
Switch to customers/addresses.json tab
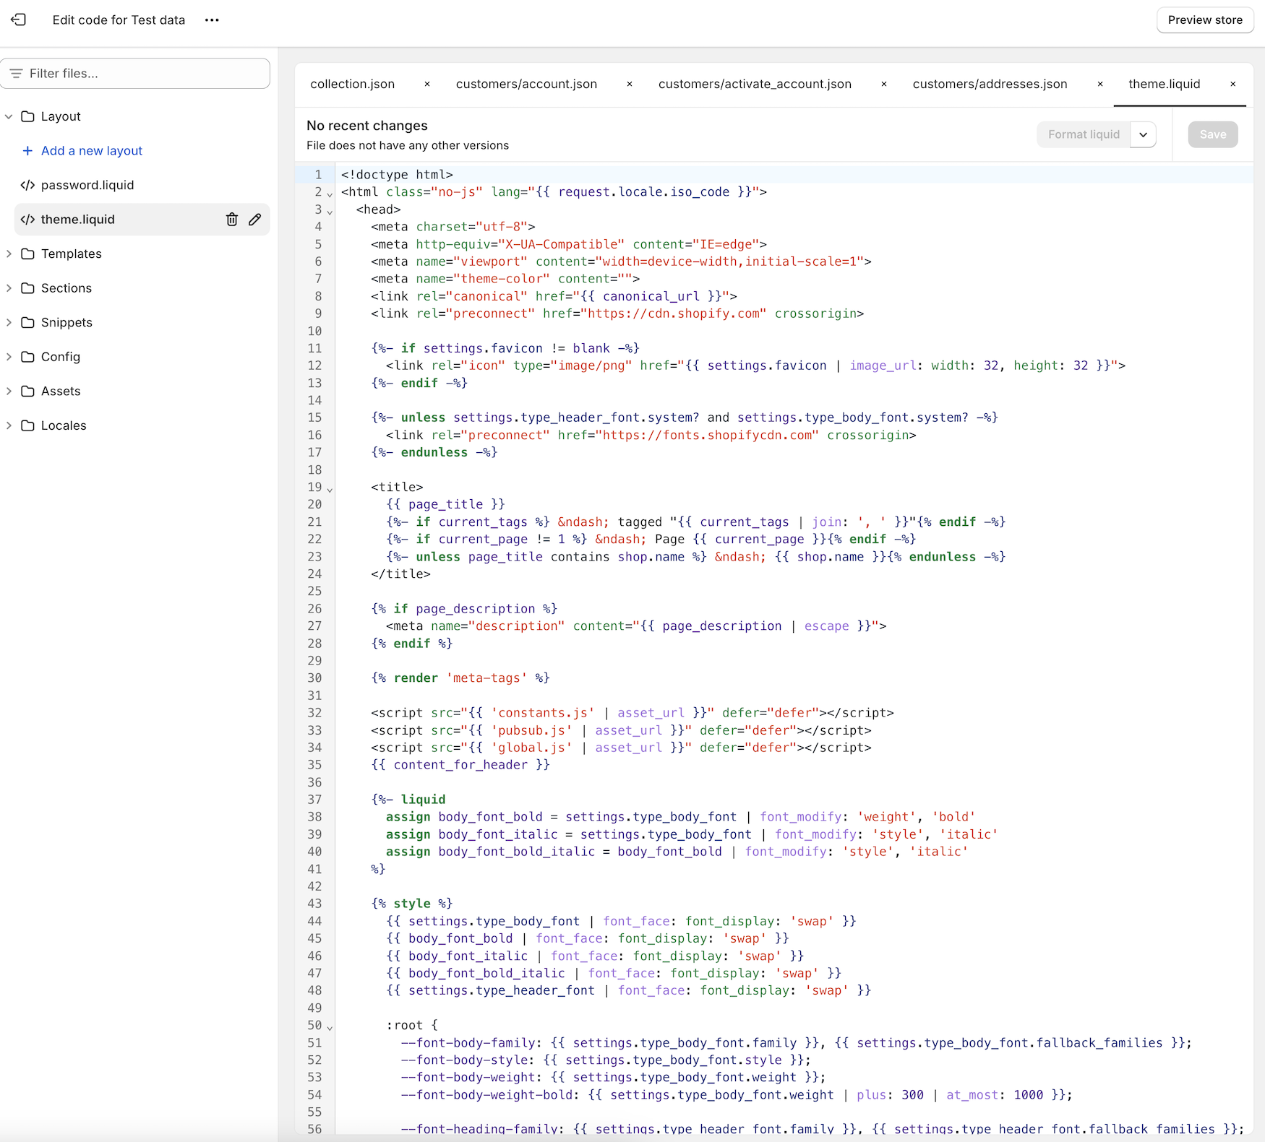[x=990, y=85]
